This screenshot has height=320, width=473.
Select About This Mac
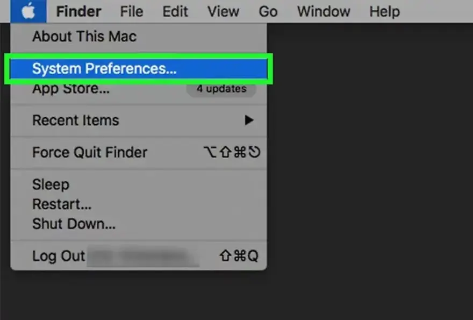pos(84,37)
